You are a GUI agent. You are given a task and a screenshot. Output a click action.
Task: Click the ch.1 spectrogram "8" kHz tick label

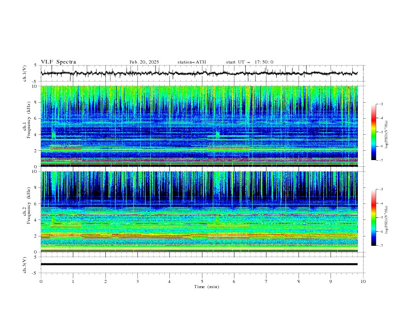36,102
